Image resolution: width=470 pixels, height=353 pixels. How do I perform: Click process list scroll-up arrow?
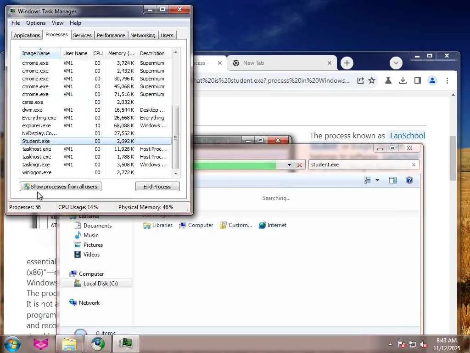point(176,52)
